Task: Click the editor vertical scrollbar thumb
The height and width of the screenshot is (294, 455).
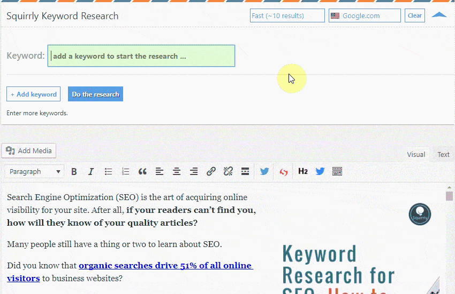Action: coord(449,196)
